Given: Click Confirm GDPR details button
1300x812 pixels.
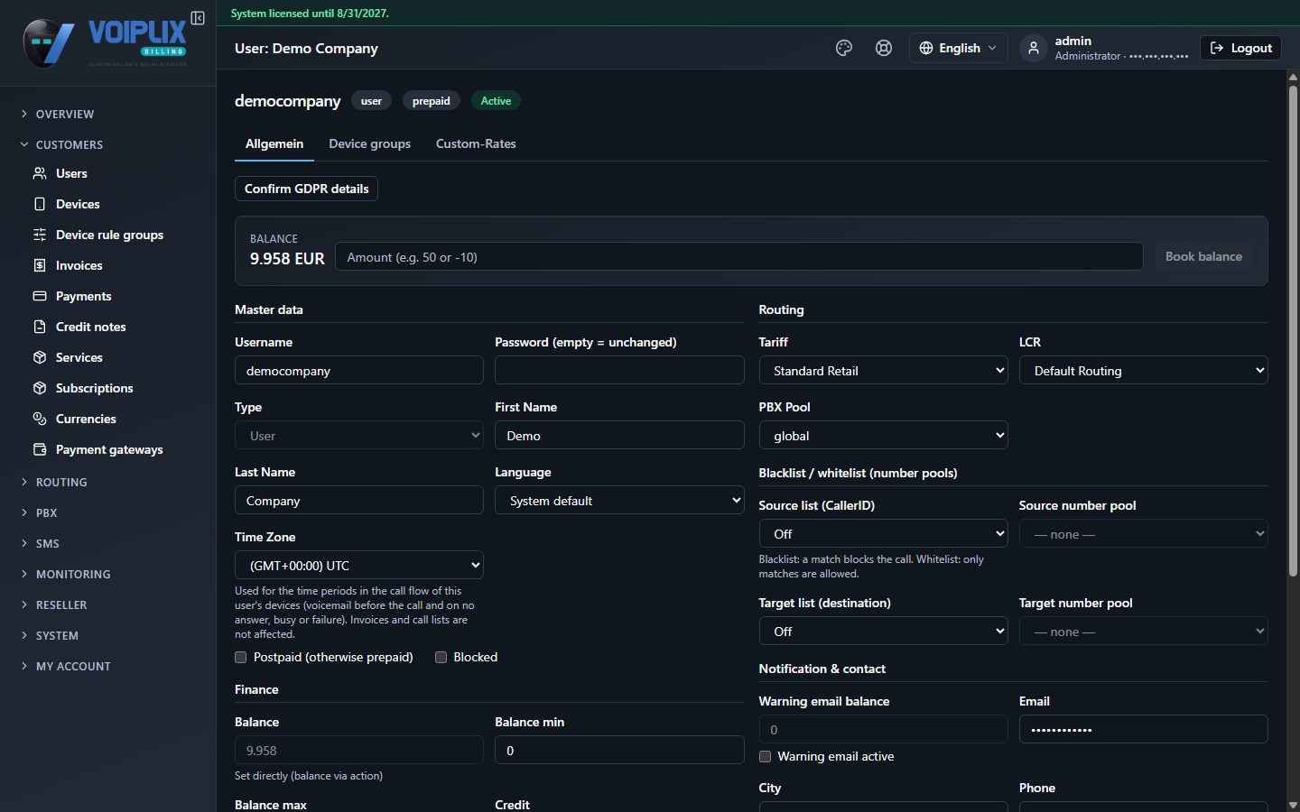Looking at the screenshot, I should coord(306,189).
